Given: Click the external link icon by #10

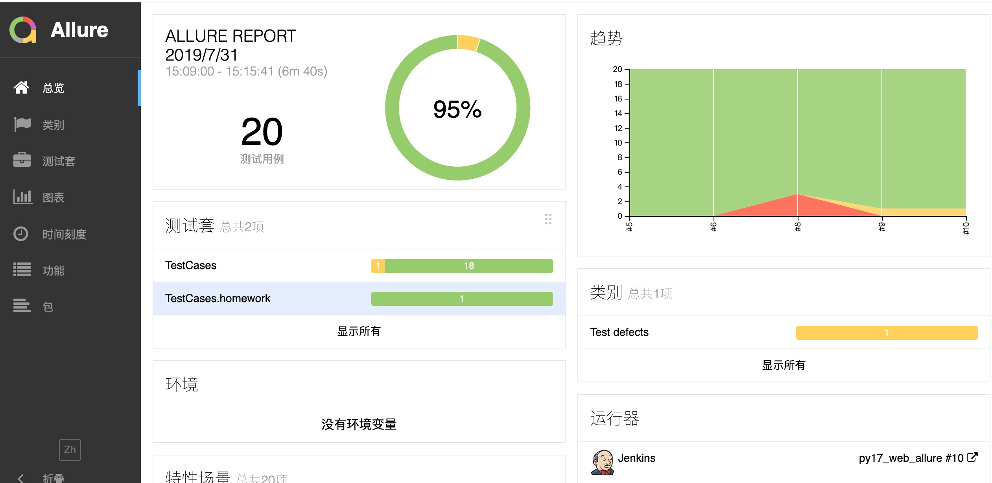Looking at the screenshot, I should [972, 457].
